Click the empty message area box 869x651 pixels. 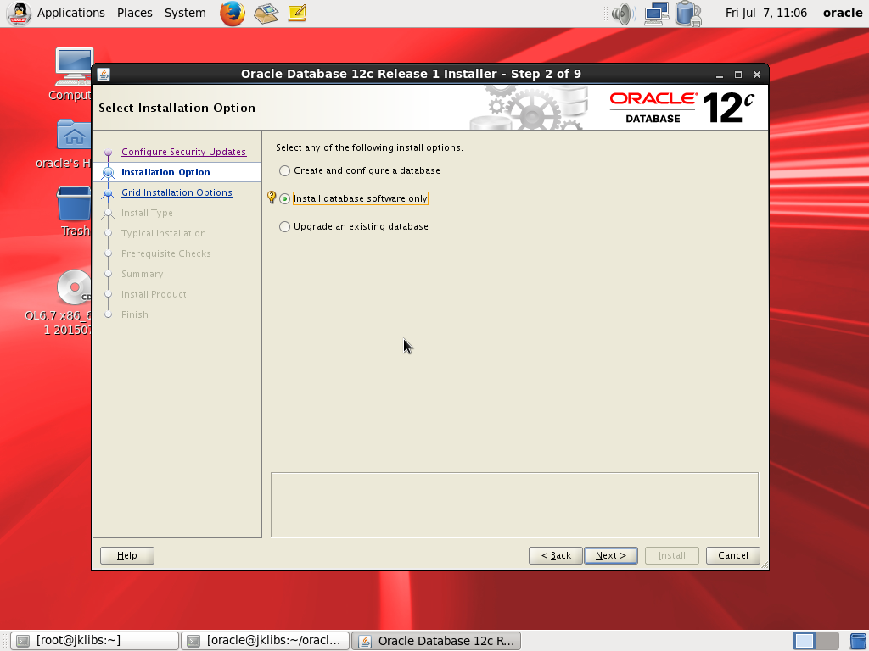(514, 505)
